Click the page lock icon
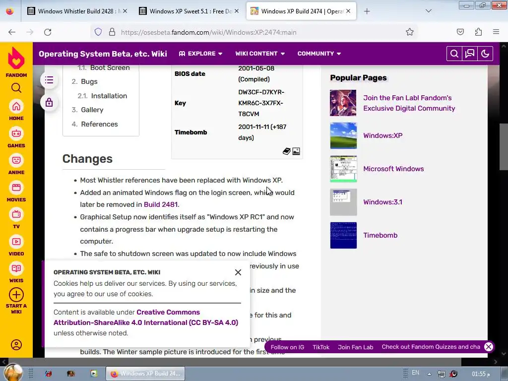The height and width of the screenshot is (381, 508). pos(49,102)
